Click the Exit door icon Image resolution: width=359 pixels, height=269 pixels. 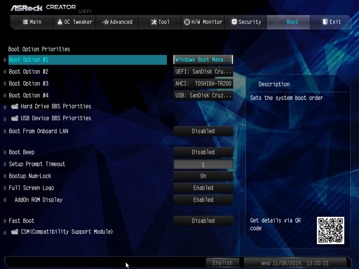coord(325,22)
